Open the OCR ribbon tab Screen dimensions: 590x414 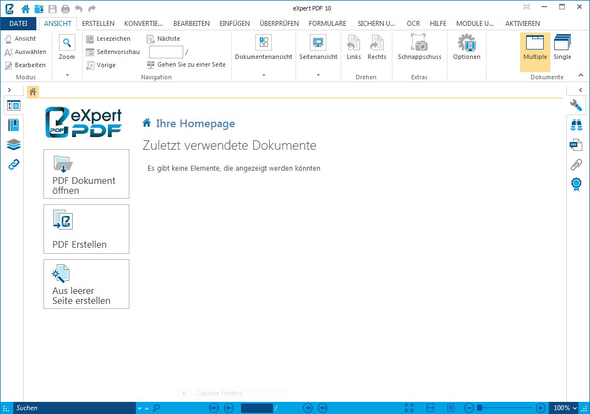pyautogui.click(x=413, y=24)
